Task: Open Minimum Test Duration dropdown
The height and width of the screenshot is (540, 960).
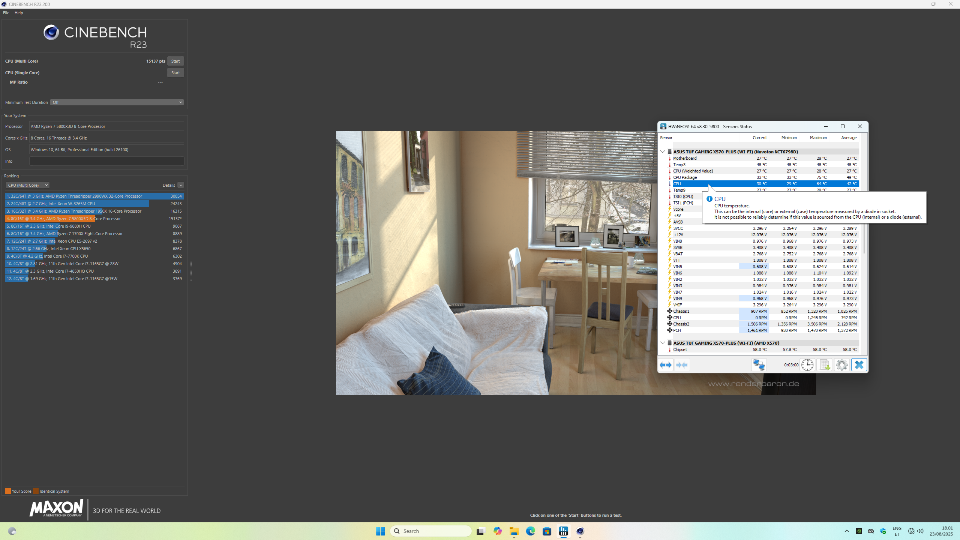Action: pos(117,102)
